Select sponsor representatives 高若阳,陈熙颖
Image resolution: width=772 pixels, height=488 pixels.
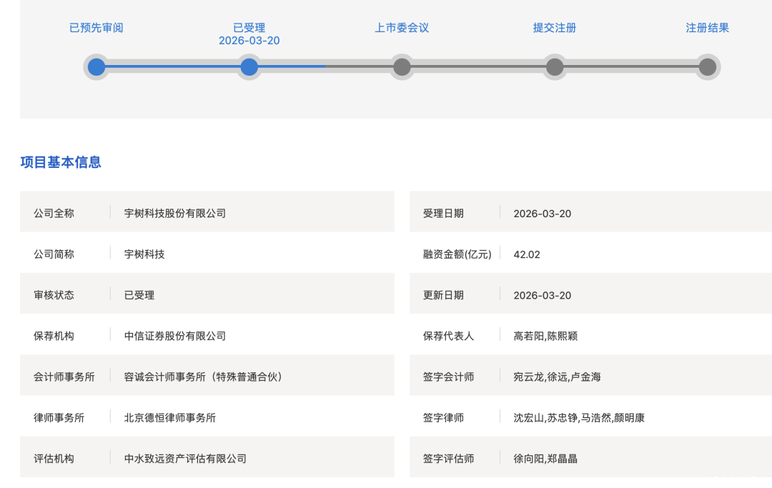pos(545,336)
